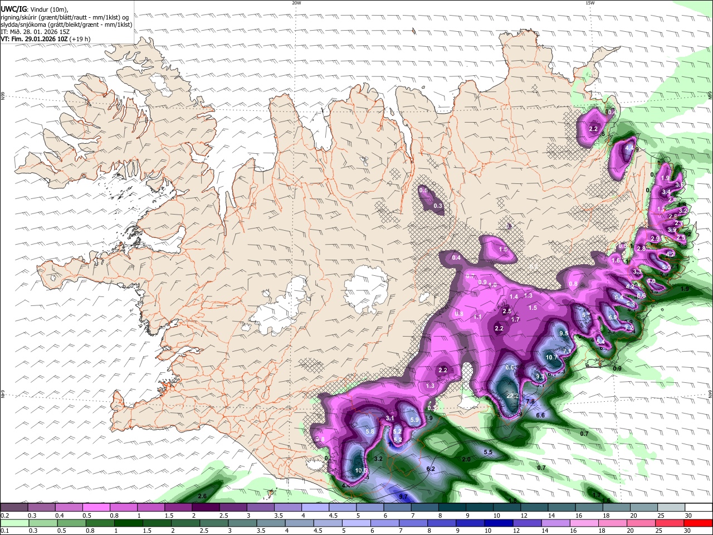Viewport: 713px width, 535px height.
Task: Click the '15W' longitude label
Action: (590, 3)
